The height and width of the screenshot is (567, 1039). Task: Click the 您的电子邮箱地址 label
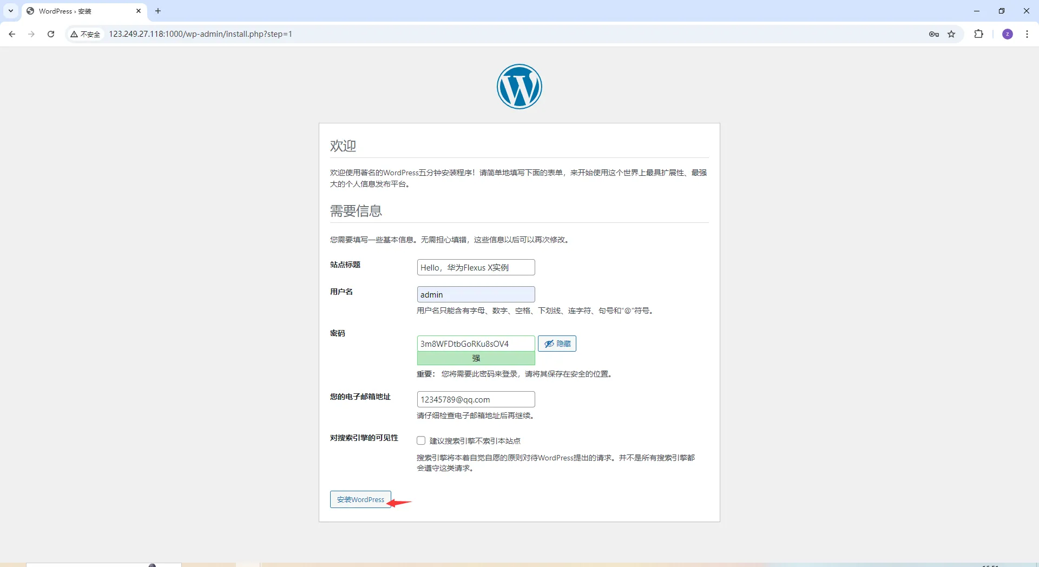click(x=360, y=397)
